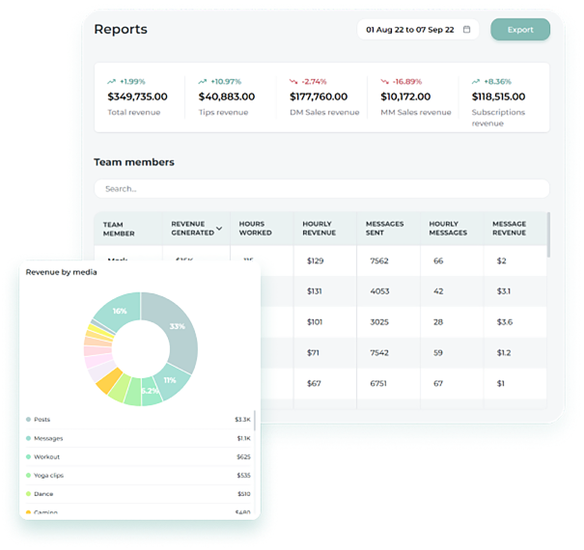584x550 pixels.
Task: Select the Messages row in media legend
Action: (135, 438)
